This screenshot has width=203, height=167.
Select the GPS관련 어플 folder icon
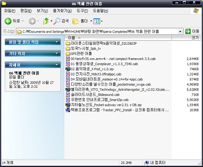click(x=68, y=53)
